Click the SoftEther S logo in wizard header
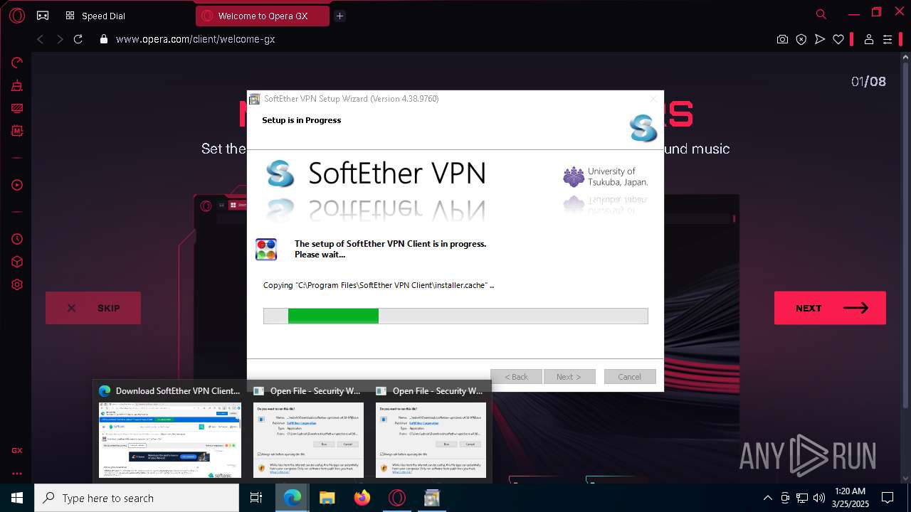The image size is (911, 512). coord(643,128)
